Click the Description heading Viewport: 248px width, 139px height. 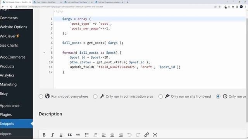point(50,114)
